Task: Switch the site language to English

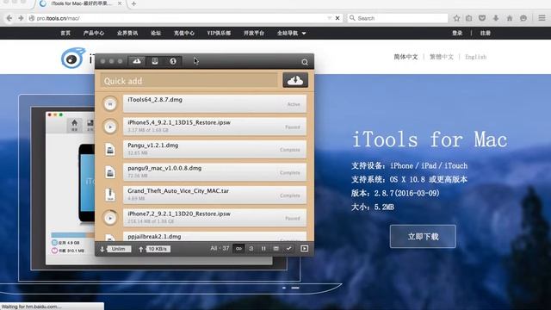Action: (x=476, y=57)
